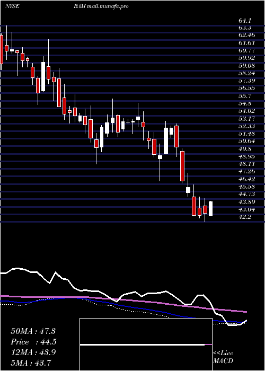Click the 59.08 price axis label
Viewport: 265px width, 371px height.
[x=246, y=66]
